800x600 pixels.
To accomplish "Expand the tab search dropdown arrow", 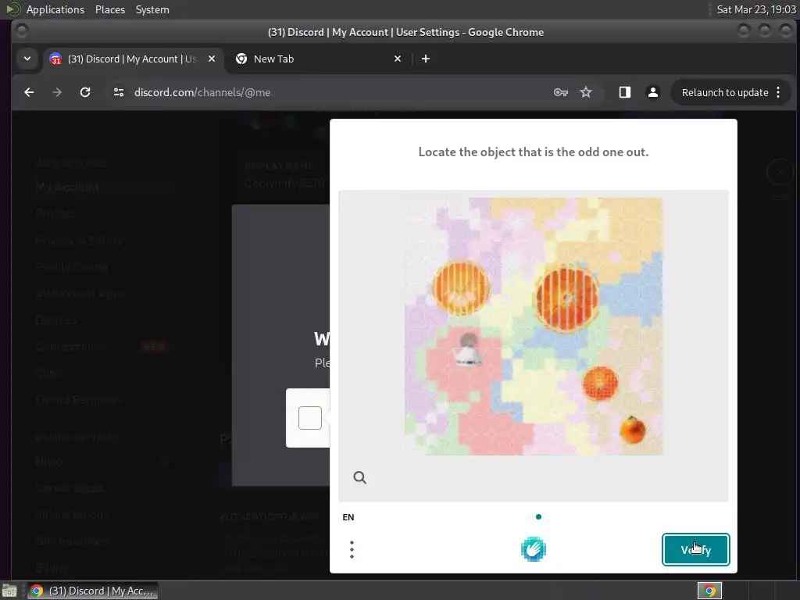I will pyautogui.click(x=27, y=59).
